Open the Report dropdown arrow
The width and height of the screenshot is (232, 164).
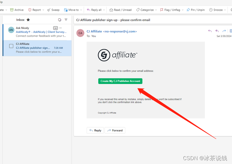[x=43, y=10]
